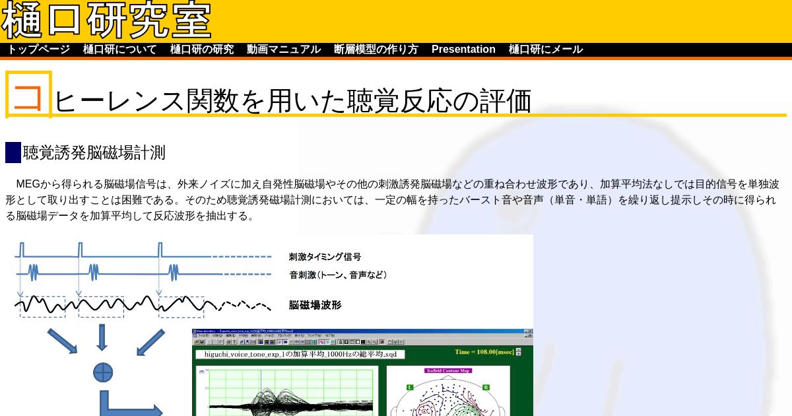Click the 刺激タイミング信号 label in diagram
Viewport: 792px width, 416px height.
(x=325, y=257)
